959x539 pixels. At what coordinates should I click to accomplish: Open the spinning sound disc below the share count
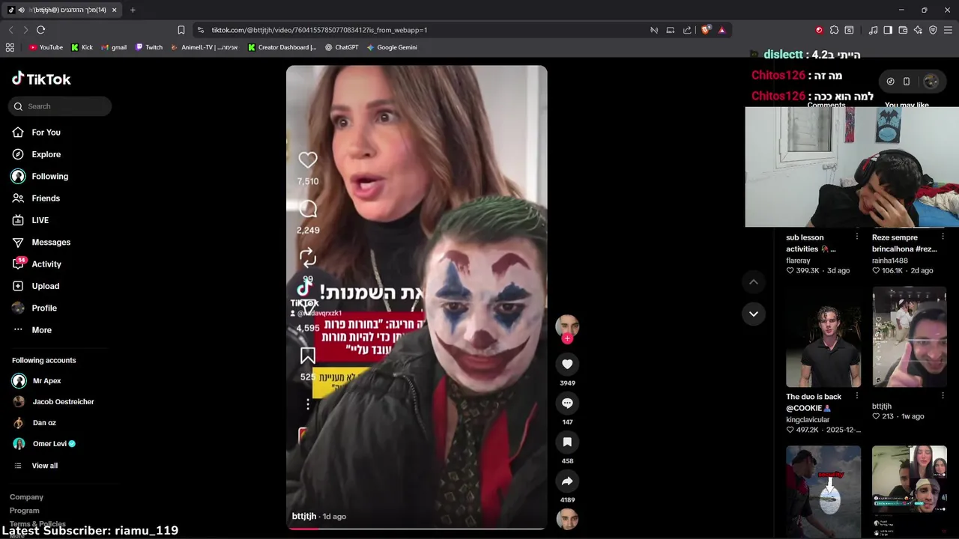coord(567,519)
